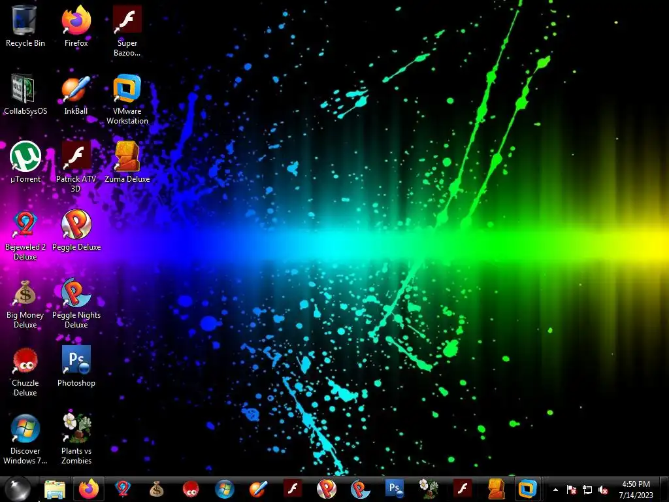
Task: Launch Zuma from the taskbar
Action: (497, 489)
